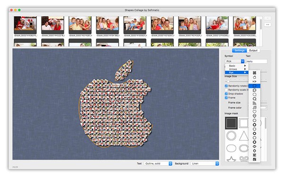
Task: Open the Frame color swatch
Action: [x=263, y=108]
